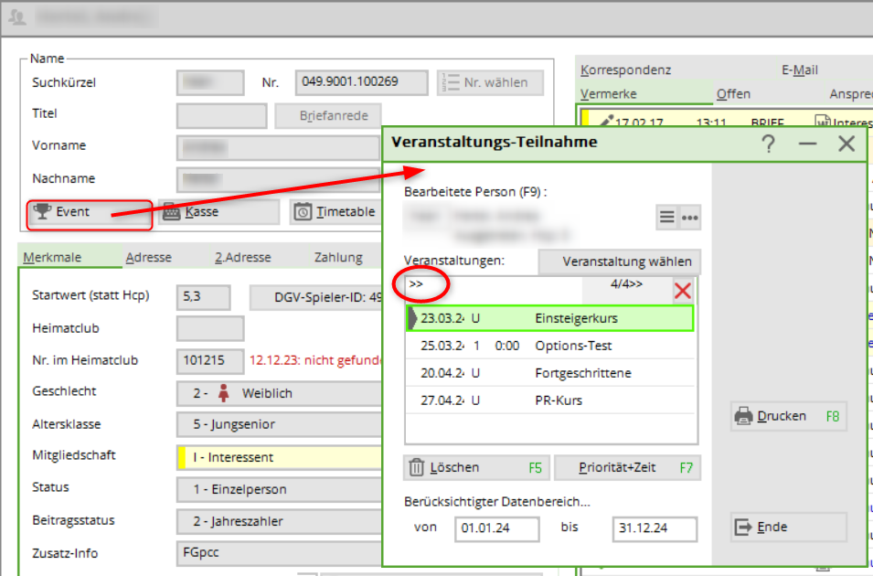This screenshot has height=576, width=873.
Task: Click the red X remove icon
Action: (683, 291)
